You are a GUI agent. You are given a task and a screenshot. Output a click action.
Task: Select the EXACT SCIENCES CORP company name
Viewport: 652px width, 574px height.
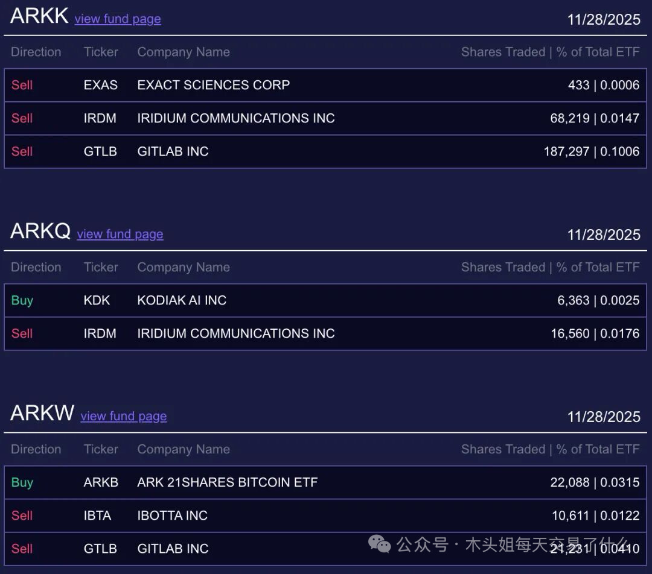(214, 85)
